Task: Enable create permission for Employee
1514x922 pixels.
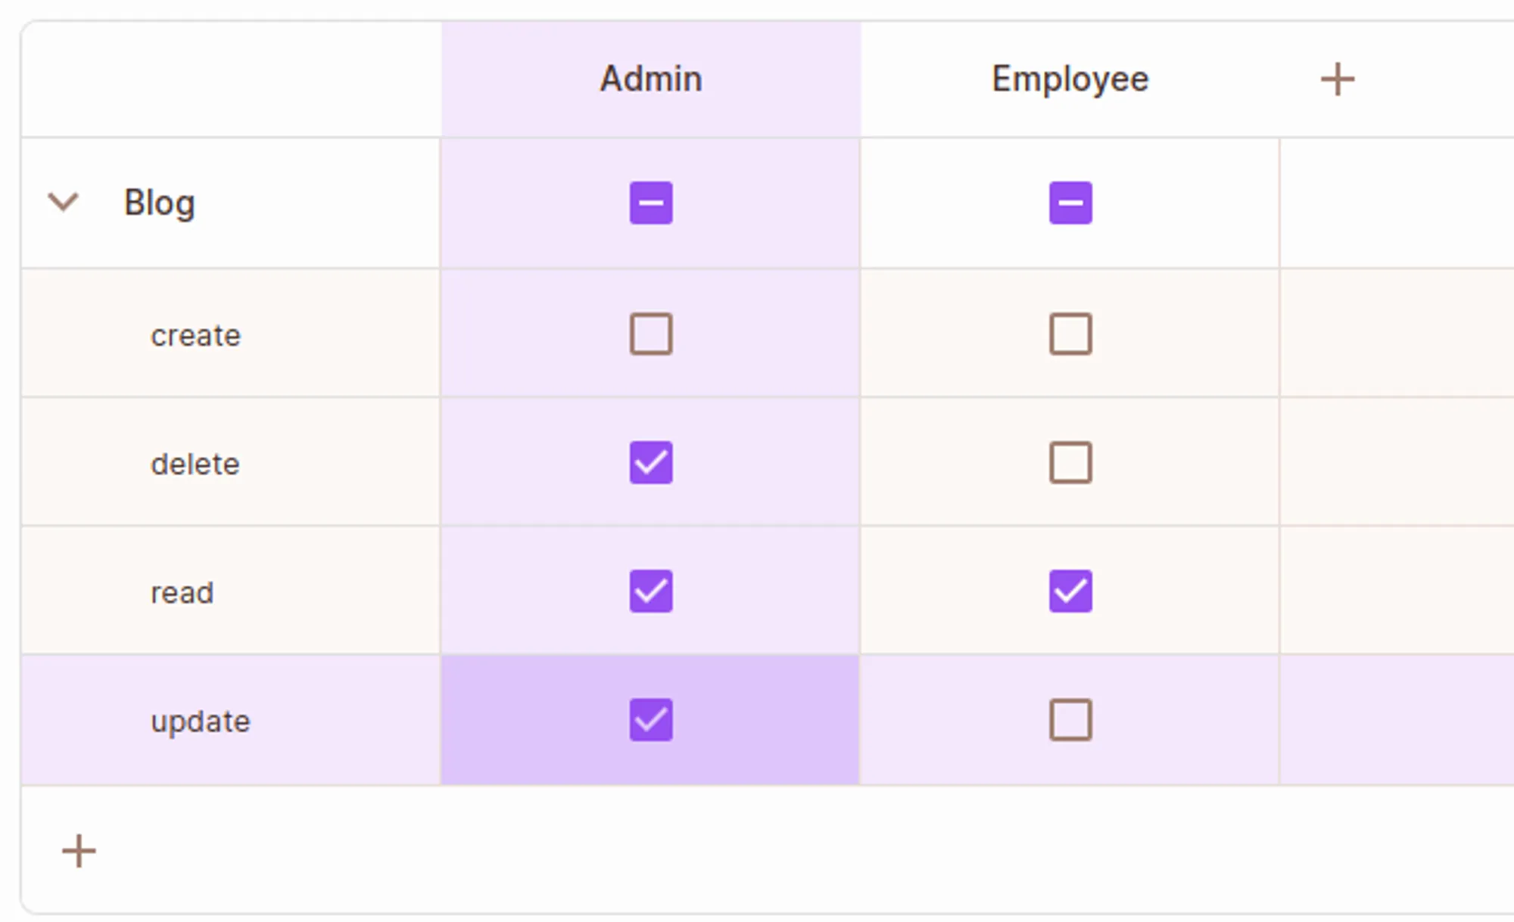Action: tap(1070, 334)
